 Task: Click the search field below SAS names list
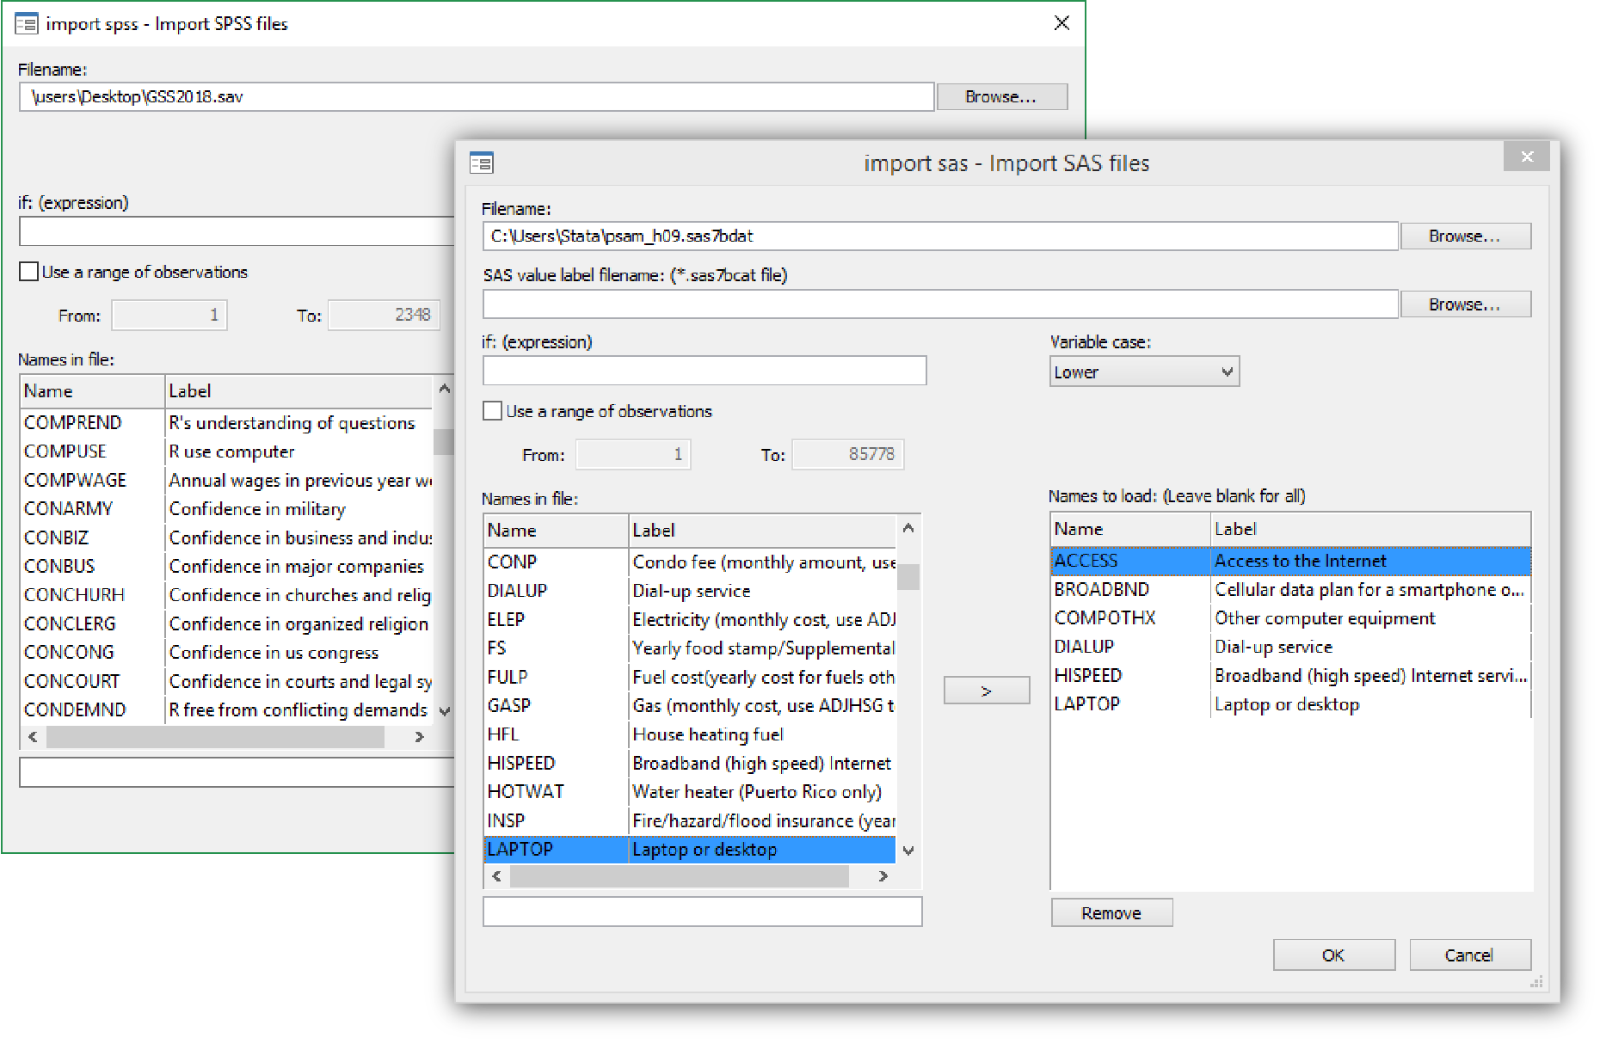(703, 912)
